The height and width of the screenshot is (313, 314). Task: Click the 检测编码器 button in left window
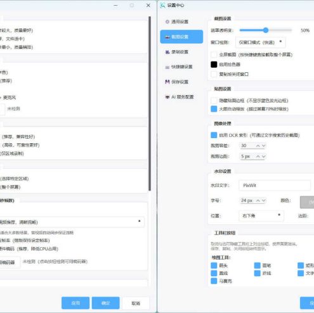tap(10, 262)
